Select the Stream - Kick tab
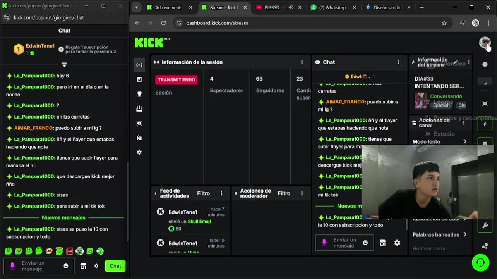The image size is (497, 279). pos(224,7)
